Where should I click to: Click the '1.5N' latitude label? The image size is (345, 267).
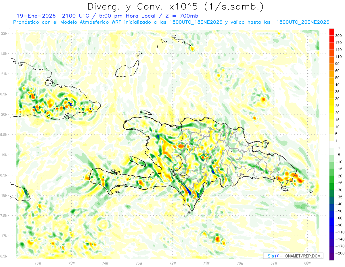point(4,54)
